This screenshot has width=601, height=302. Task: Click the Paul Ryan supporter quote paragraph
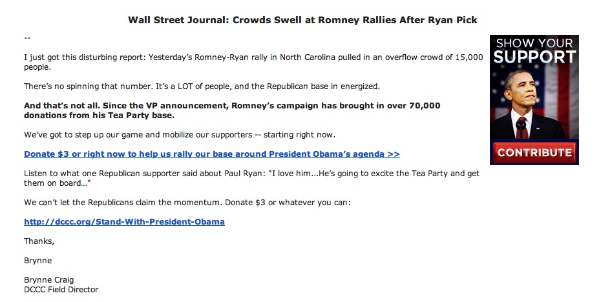coord(251,178)
